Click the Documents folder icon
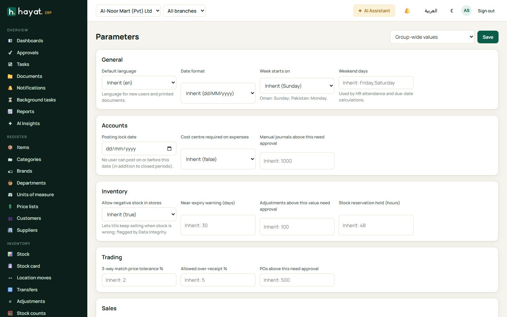Screen dimensions: 507x317 pyautogui.click(x=10, y=76)
